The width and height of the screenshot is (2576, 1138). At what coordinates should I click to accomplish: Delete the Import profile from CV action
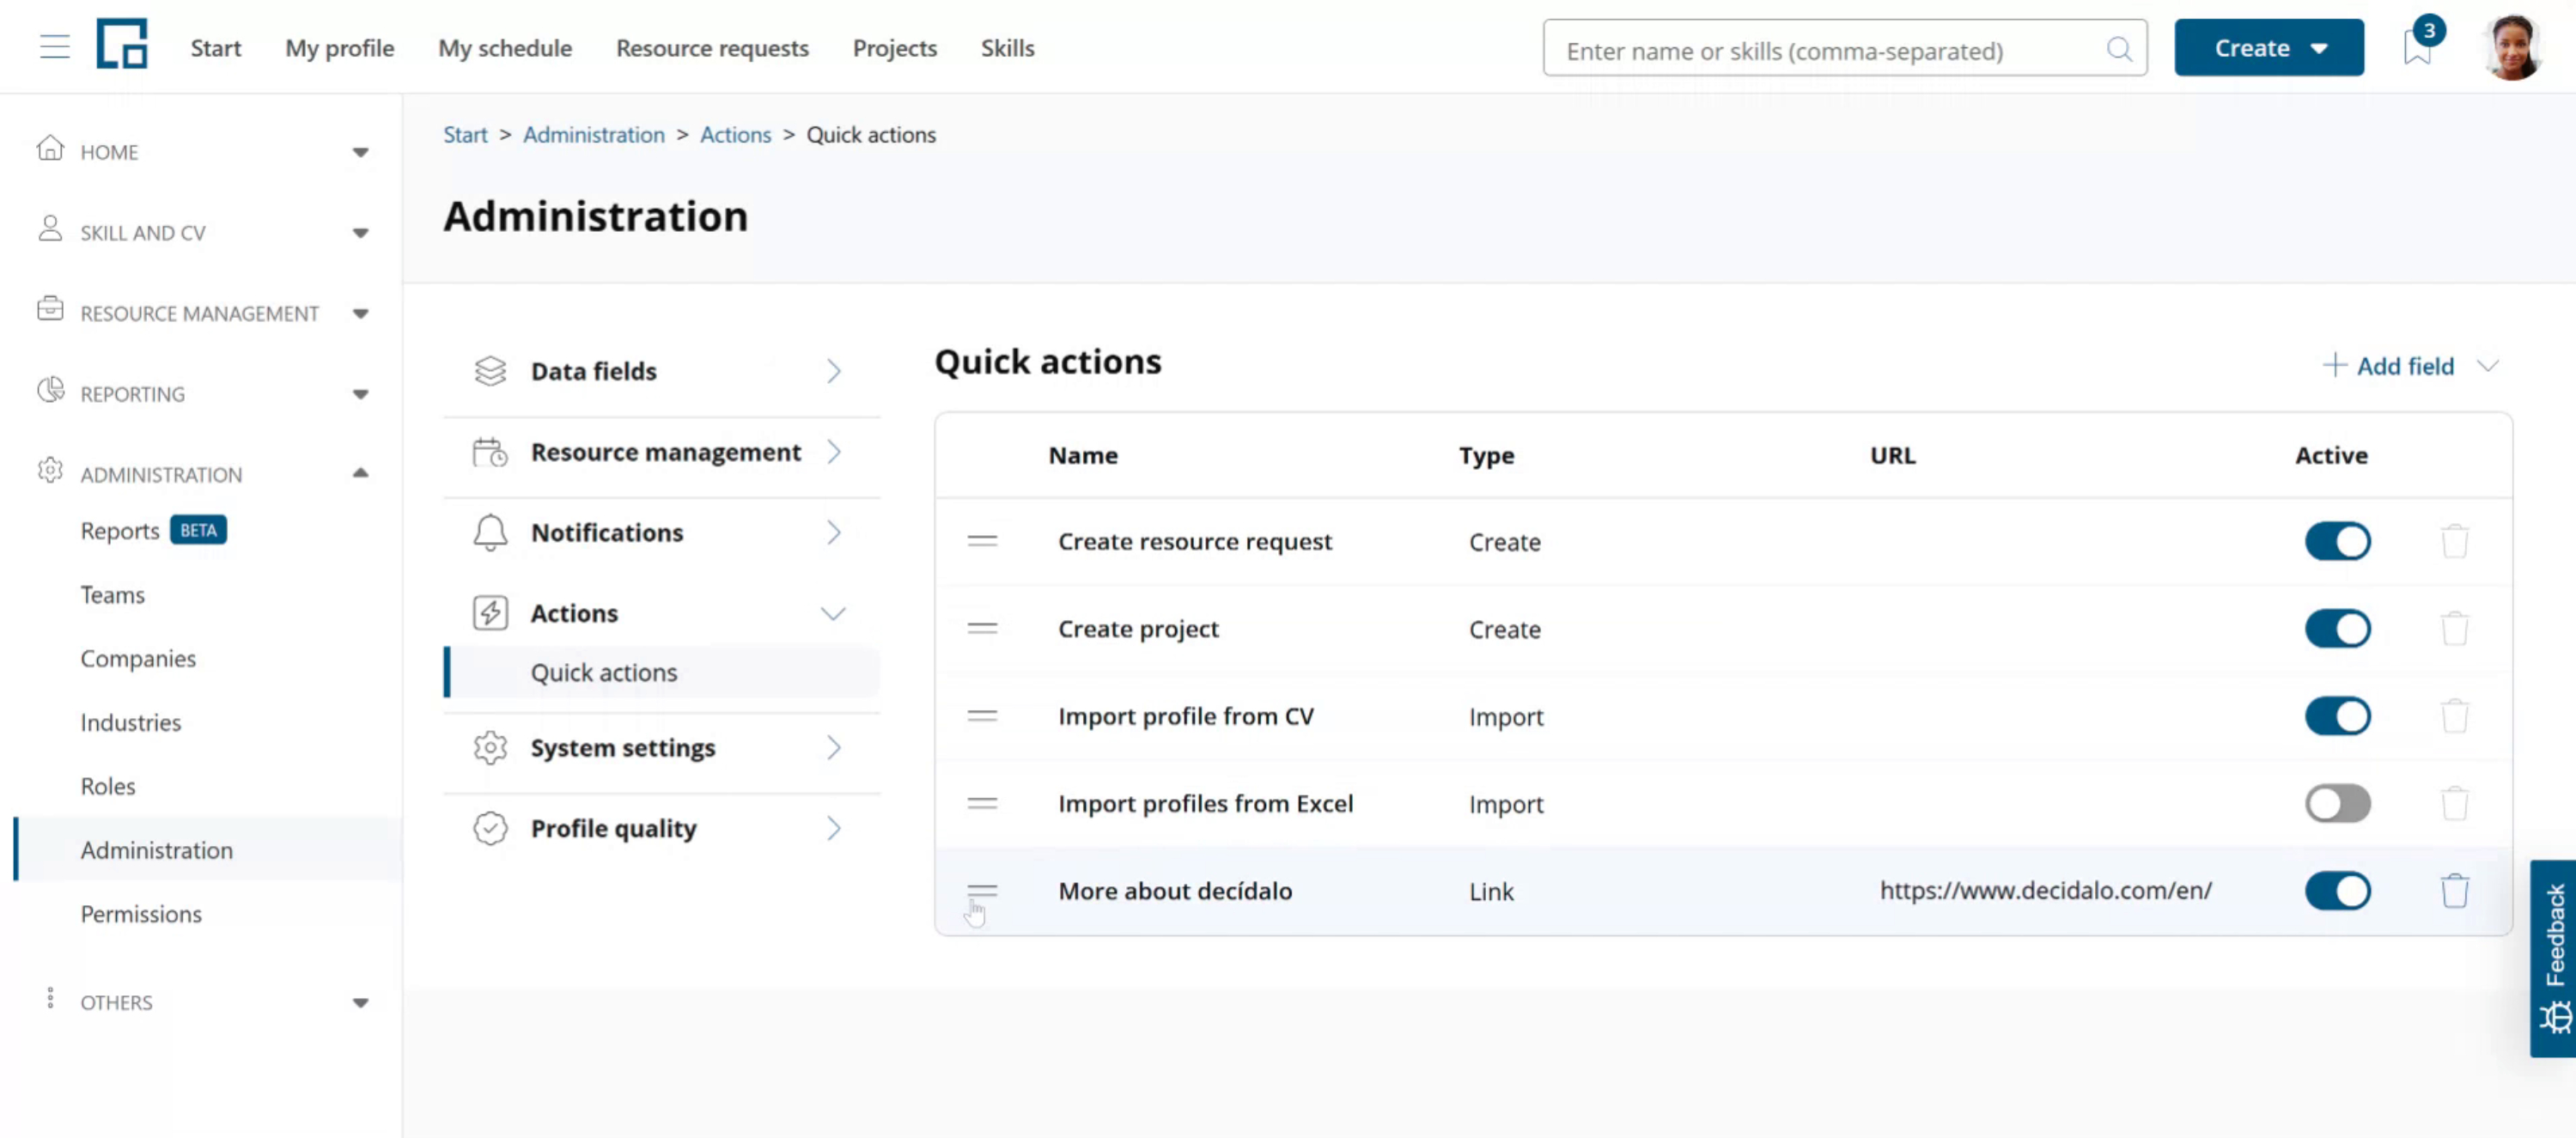(x=2454, y=716)
